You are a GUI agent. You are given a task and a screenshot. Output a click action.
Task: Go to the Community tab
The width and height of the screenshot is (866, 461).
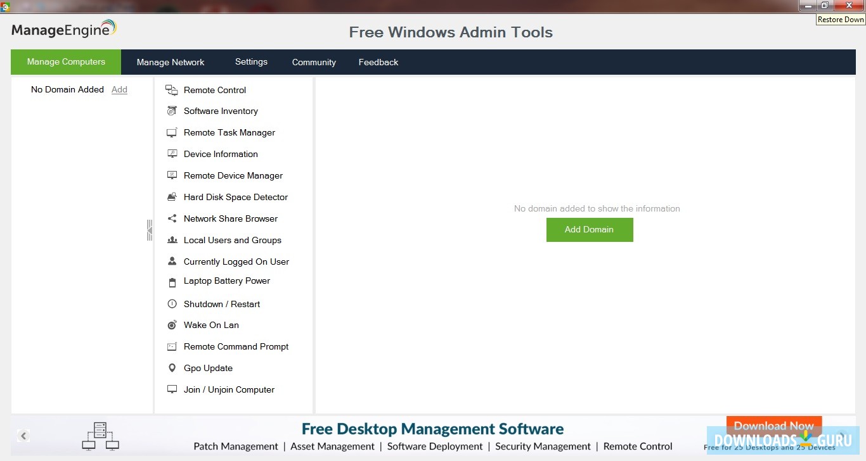314,62
